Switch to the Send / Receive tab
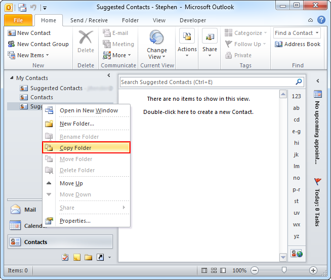Viewport: 331px width, 280px height. pos(89,20)
